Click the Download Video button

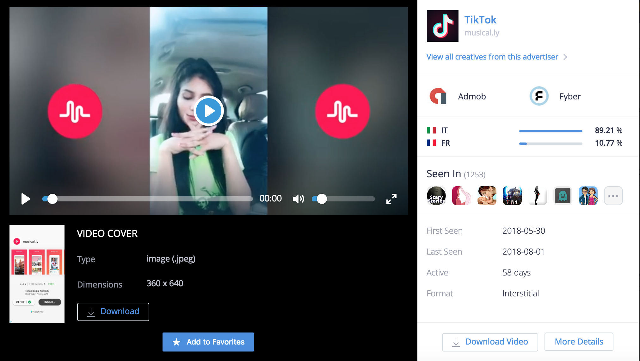click(490, 342)
